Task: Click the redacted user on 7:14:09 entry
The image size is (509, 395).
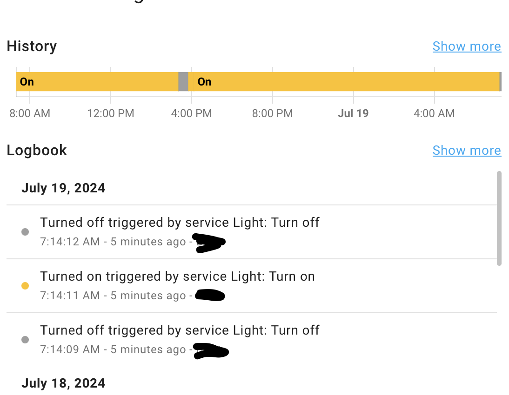Action: point(211,351)
